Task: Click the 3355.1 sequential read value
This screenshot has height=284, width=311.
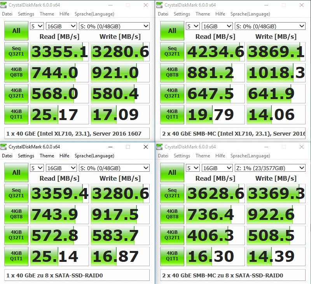Action: click(x=59, y=52)
